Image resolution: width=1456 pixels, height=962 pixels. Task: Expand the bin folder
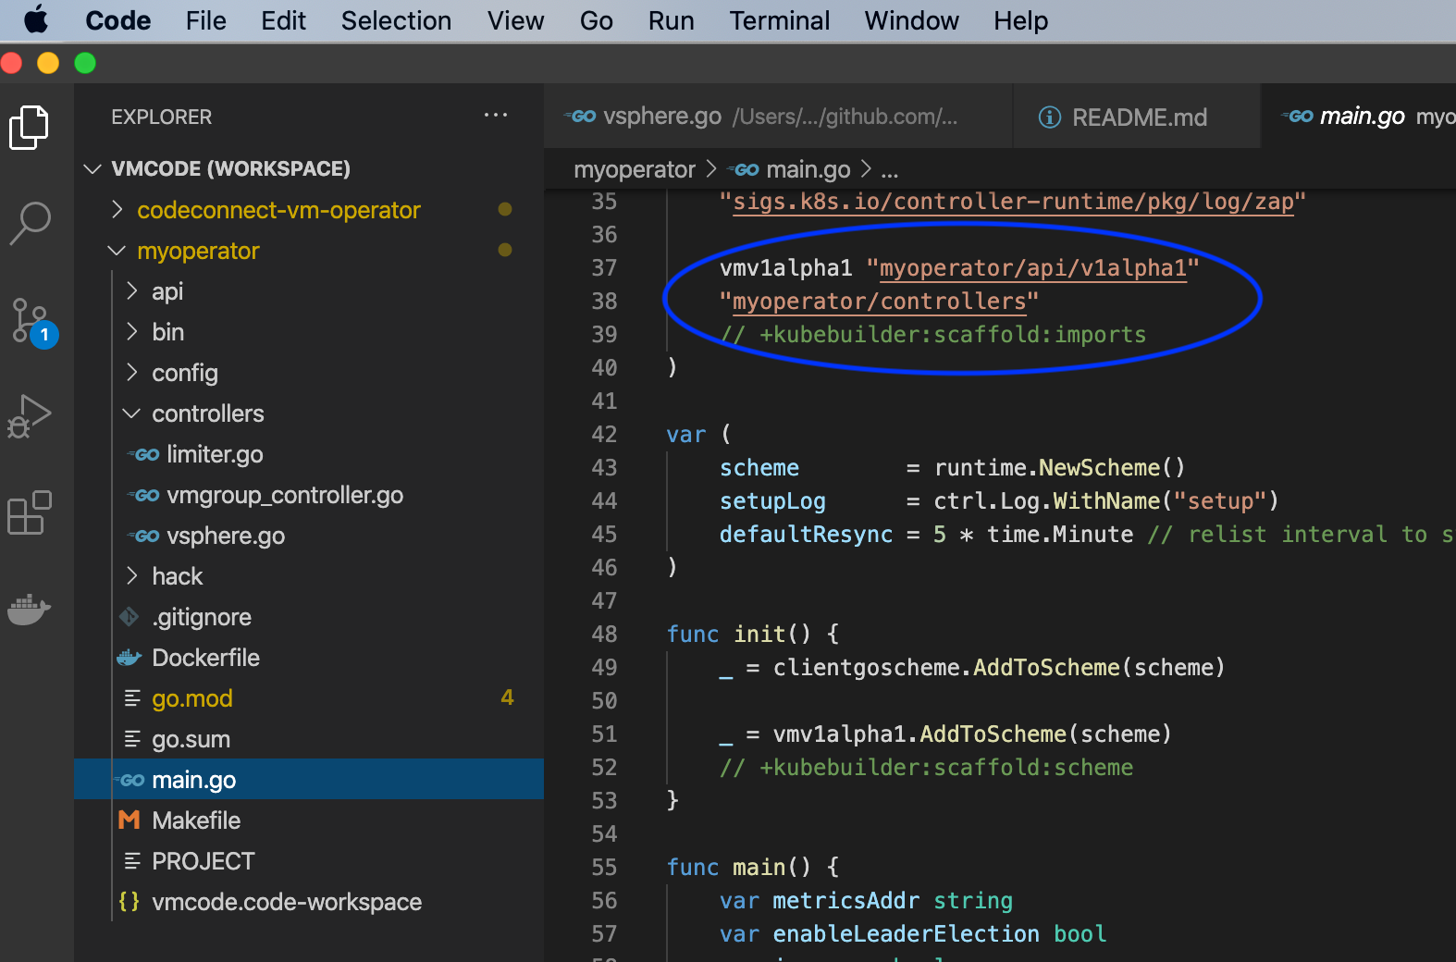pos(132,332)
